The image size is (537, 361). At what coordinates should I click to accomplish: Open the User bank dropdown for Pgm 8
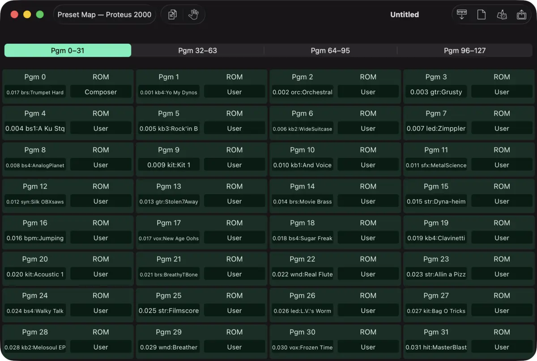click(x=101, y=165)
